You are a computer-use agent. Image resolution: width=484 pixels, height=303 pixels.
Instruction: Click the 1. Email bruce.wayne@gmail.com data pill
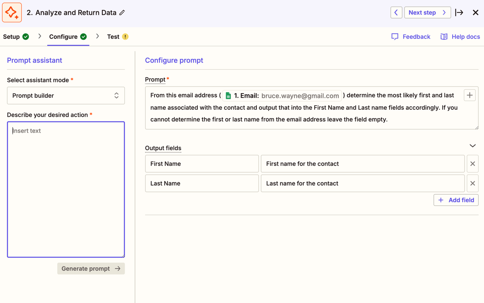tap(282, 95)
